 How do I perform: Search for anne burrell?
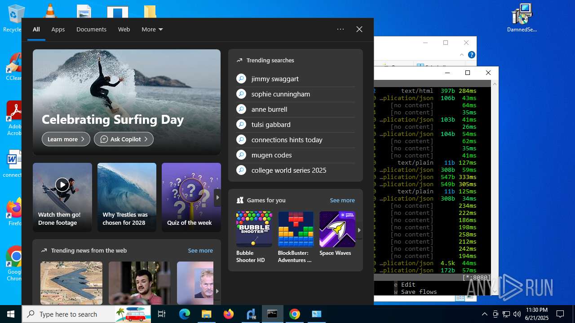click(296, 109)
